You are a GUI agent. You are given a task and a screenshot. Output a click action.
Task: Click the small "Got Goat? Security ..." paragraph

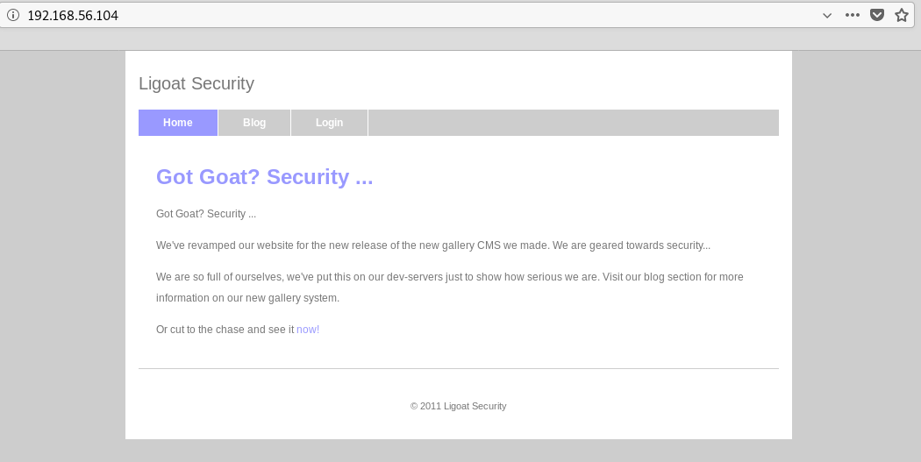pyautogui.click(x=206, y=214)
